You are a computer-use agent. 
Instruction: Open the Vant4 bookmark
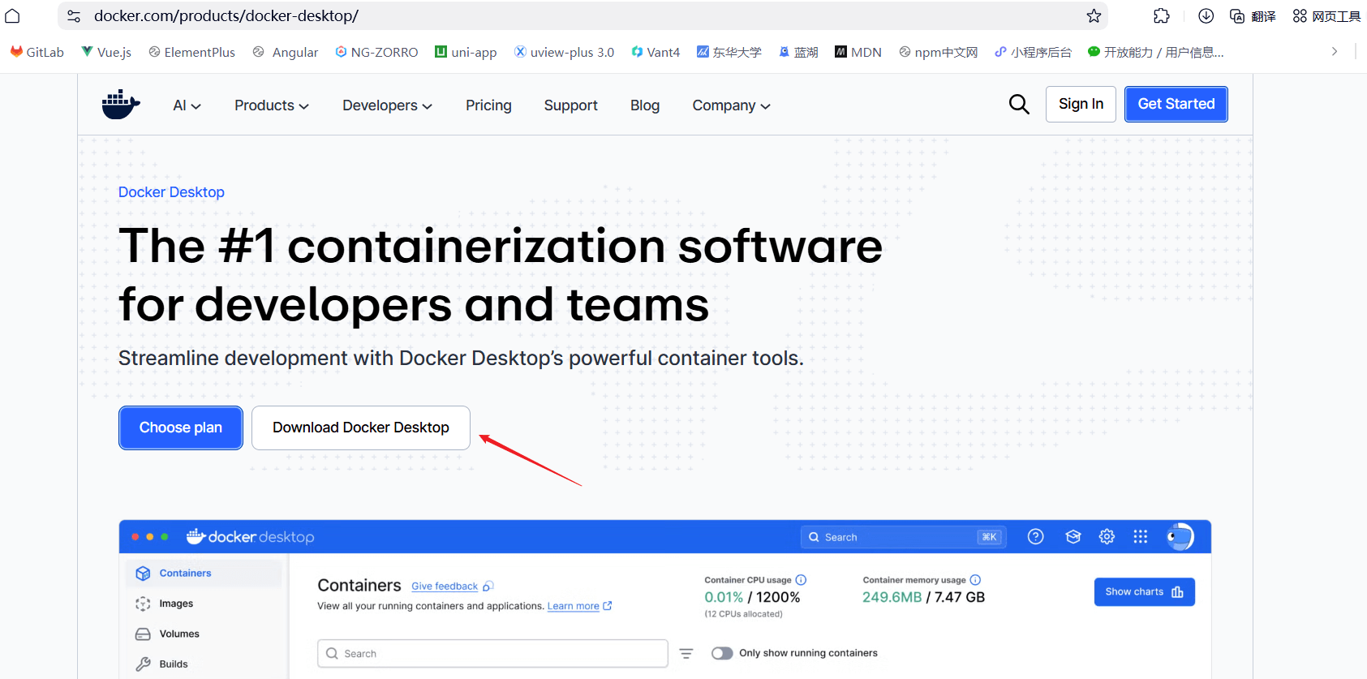pos(656,52)
